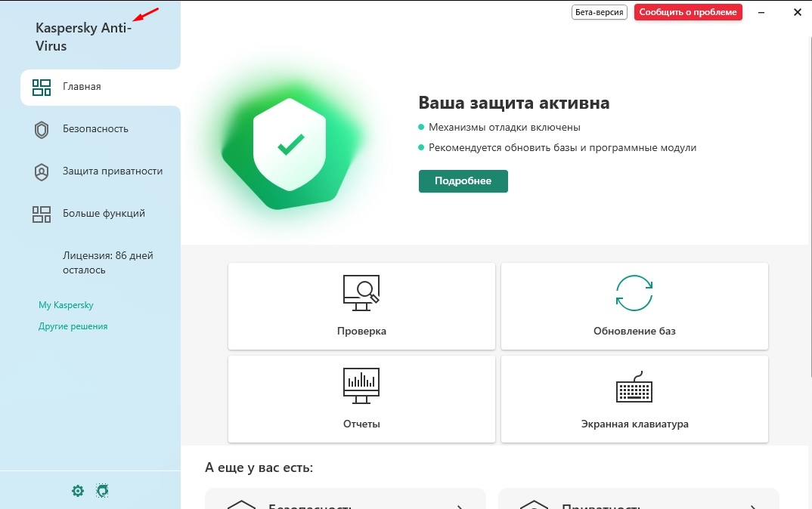Image resolution: width=812 pixels, height=509 pixels.
Task: Click the Обновление баз refresh arrows icon
Action: coord(634,293)
